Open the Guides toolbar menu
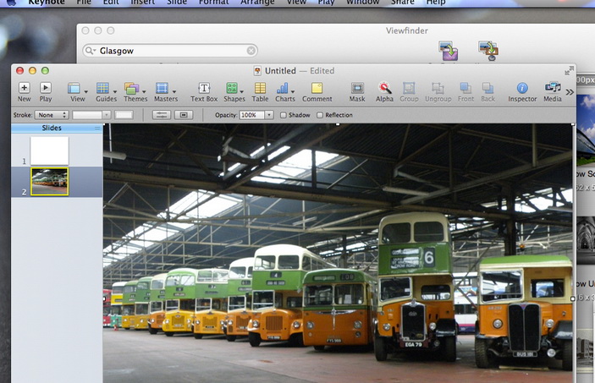 (106, 92)
